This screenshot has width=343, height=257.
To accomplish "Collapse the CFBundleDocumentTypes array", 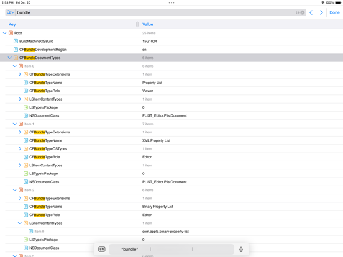I will (9, 58).
